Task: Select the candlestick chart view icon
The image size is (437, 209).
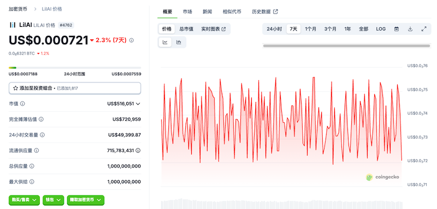Action: coord(179,43)
